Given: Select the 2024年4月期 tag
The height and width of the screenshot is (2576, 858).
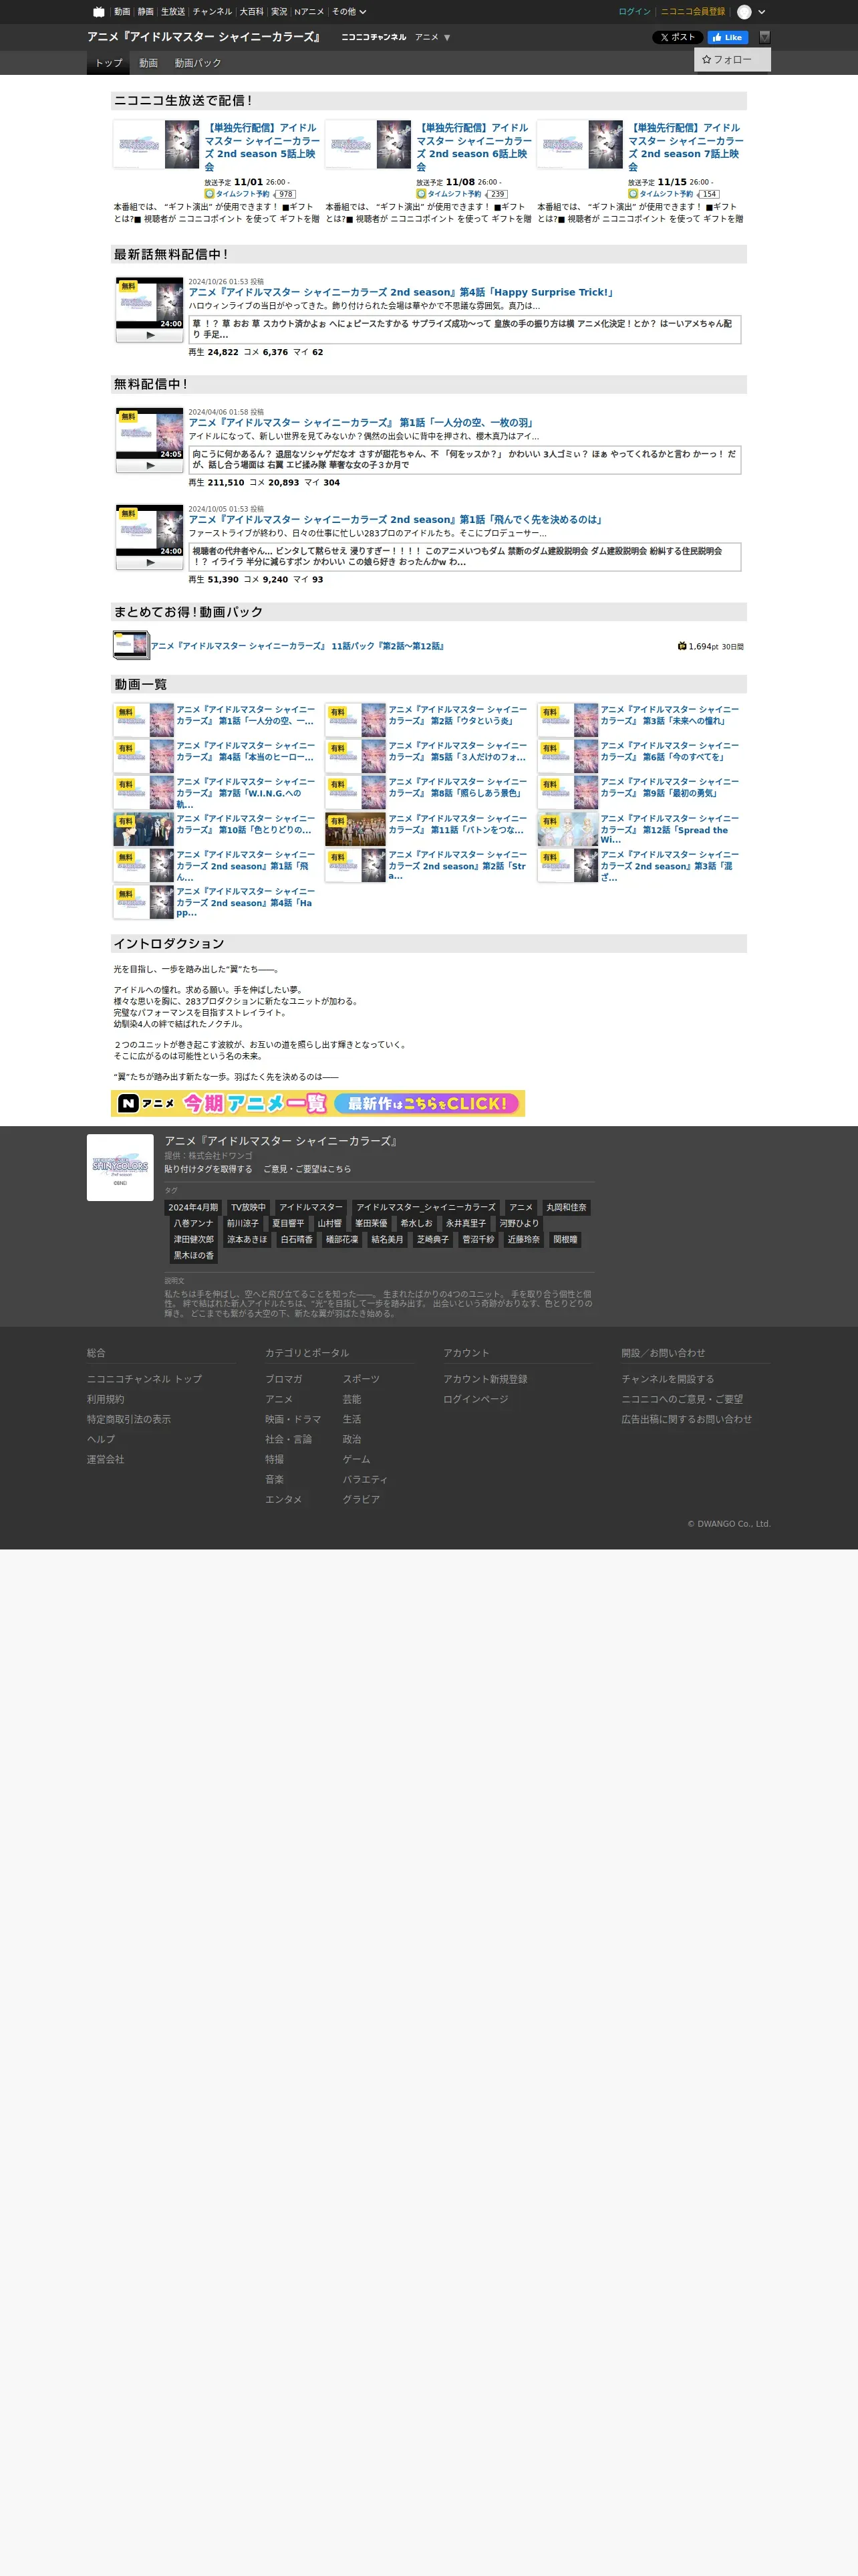Looking at the screenshot, I should pyautogui.click(x=192, y=1208).
